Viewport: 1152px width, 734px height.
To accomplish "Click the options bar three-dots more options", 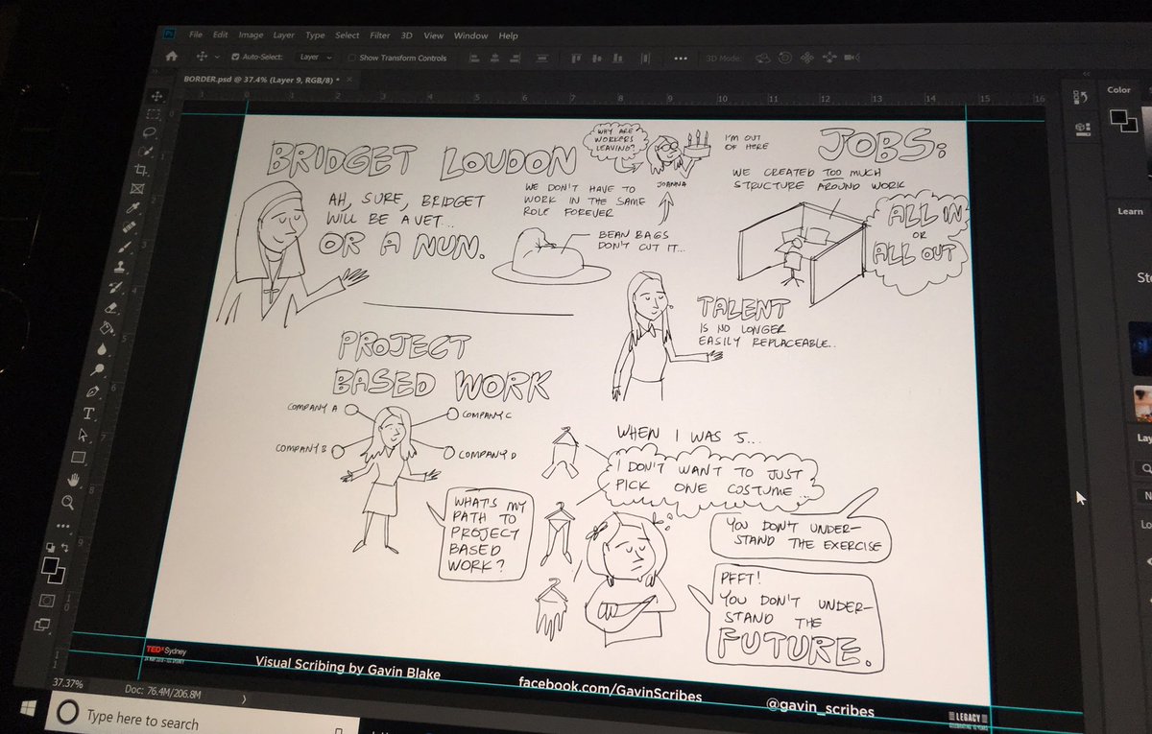I will (x=681, y=58).
